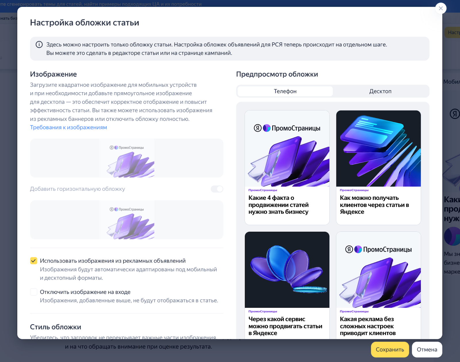Toggle Добавить горизонтальную обложку switch

click(x=217, y=189)
